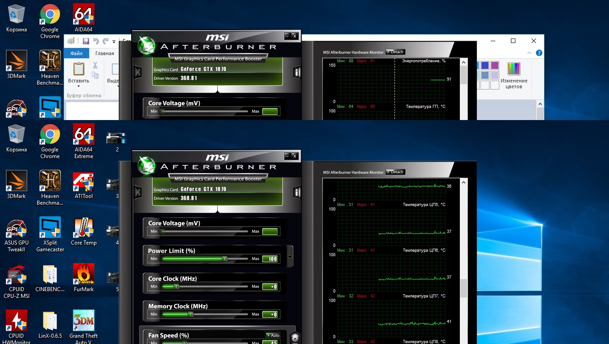The width and height of the screenshot is (609, 344).
Task: Open the desktop screenshot file named 2
Action: tap(117, 142)
